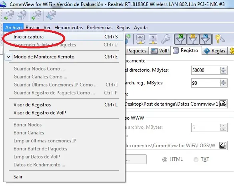Open the Herramientas menu
234x192 pixels.
pyautogui.click(x=68, y=28)
